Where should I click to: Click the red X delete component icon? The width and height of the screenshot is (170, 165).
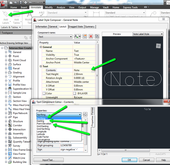91,37
